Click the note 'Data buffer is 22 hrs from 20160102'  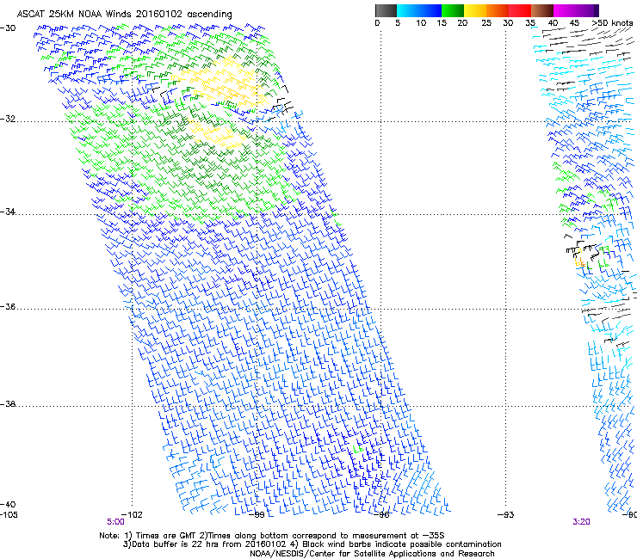pos(209,544)
